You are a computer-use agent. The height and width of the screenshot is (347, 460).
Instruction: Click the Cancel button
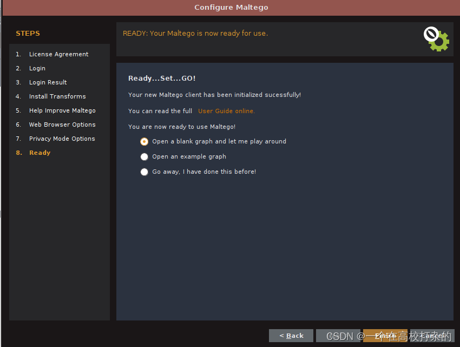pos(432,336)
